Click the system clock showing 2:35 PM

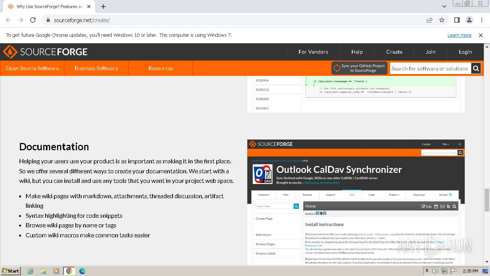[x=470, y=271]
